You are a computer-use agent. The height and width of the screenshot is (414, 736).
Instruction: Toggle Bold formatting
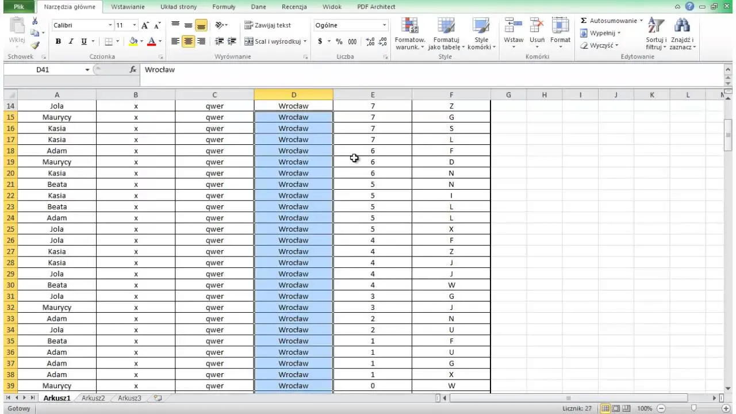[x=58, y=41]
